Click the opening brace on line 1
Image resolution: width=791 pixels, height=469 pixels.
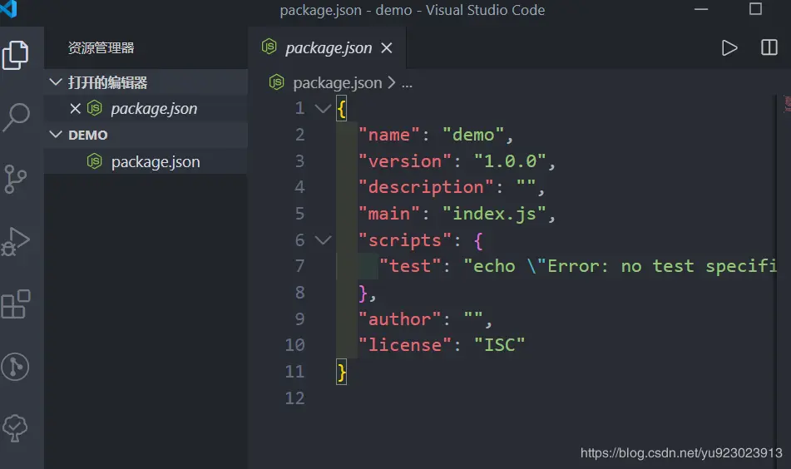point(342,108)
